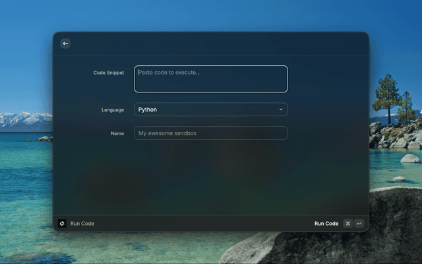The image size is (422, 264).
Task: Focus the Name input field
Action: (211, 133)
